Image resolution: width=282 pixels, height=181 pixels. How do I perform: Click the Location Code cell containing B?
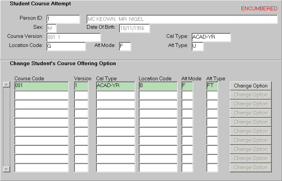point(158,86)
